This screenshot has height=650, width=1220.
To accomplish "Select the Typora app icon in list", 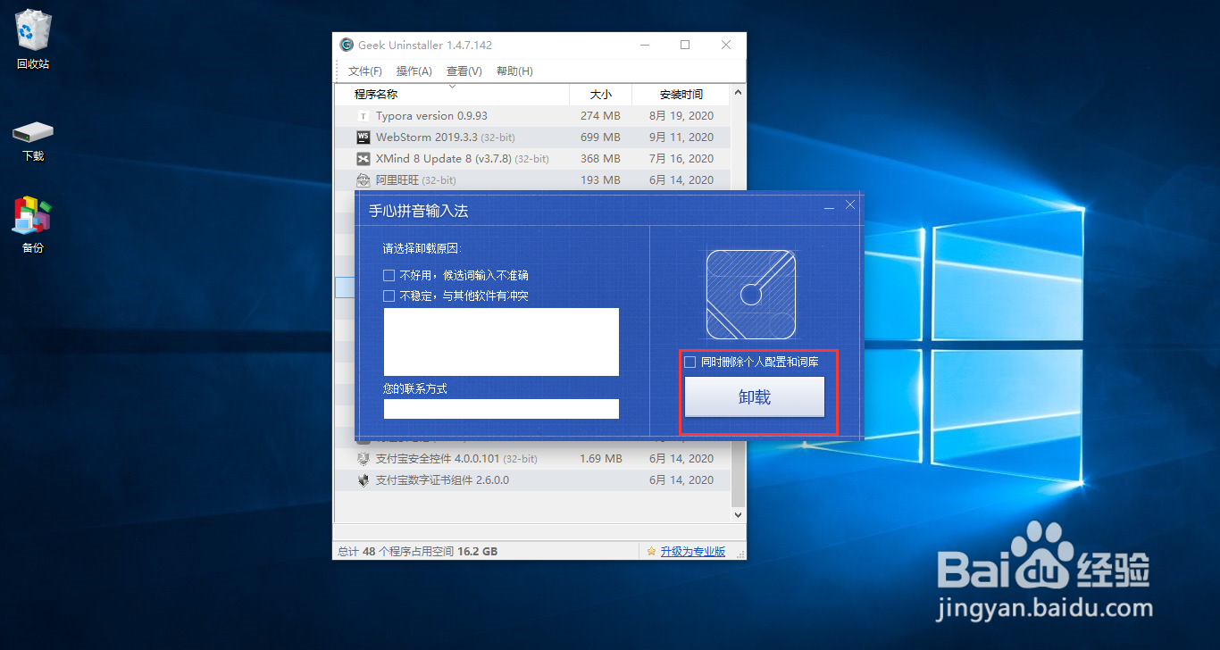I will point(363,116).
